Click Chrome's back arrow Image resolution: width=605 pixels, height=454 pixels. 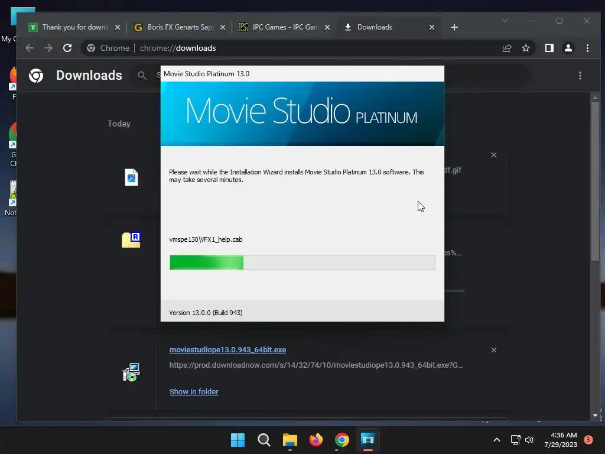tap(30, 48)
